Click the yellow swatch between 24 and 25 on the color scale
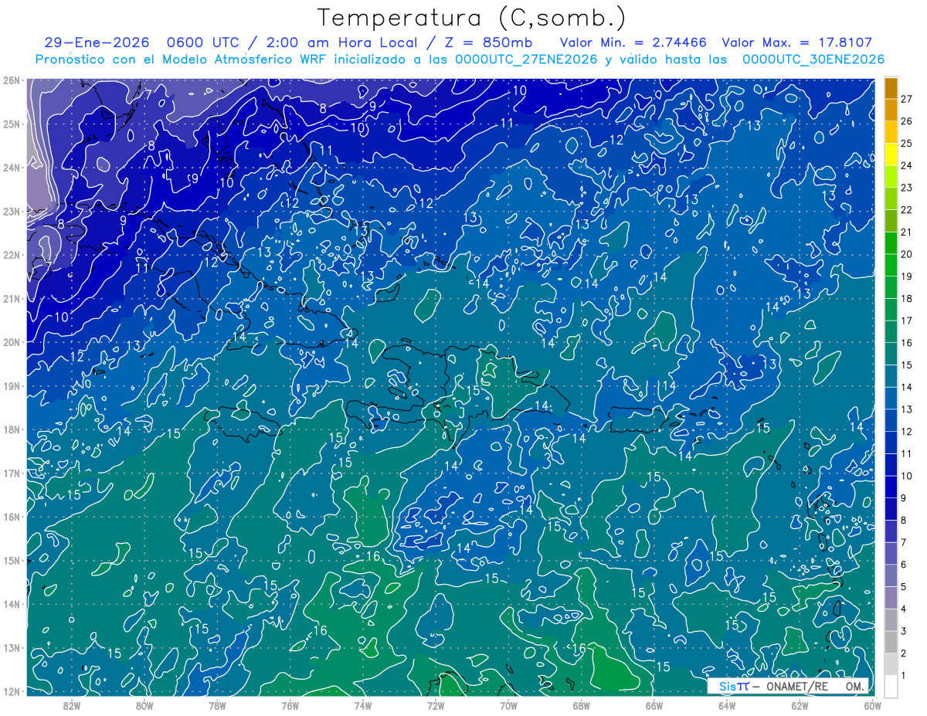 click(x=891, y=154)
